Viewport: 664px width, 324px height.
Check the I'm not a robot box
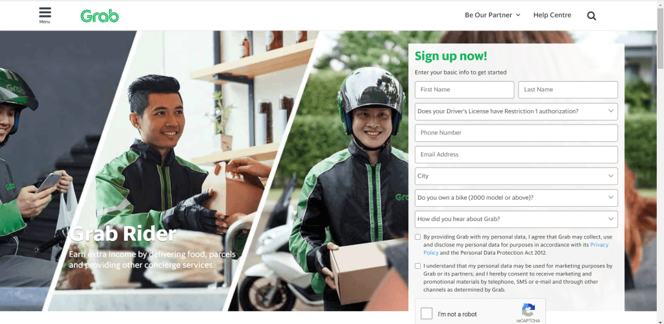coord(427,314)
